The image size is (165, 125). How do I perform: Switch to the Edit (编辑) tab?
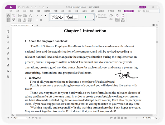(x=39, y=11)
